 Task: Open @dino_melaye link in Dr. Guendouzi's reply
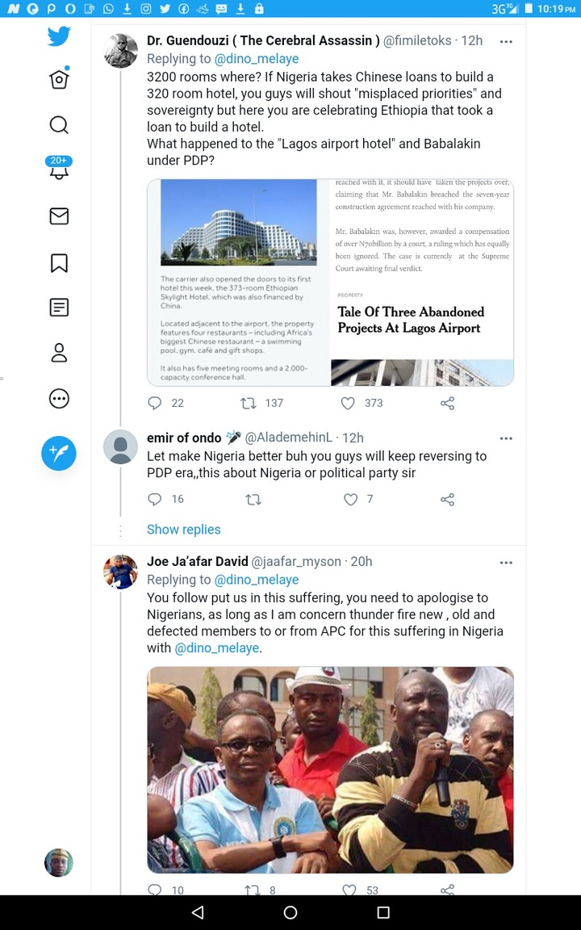click(256, 59)
